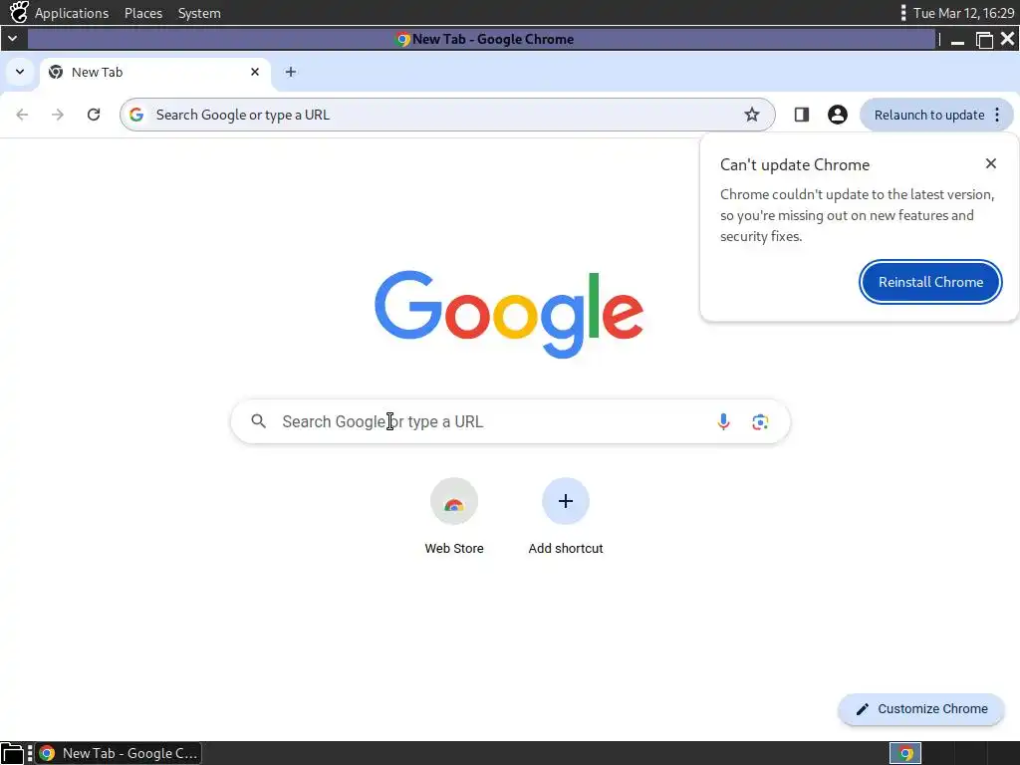The image size is (1020, 765).
Task: Maximize the Chrome window
Action: coord(984,40)
